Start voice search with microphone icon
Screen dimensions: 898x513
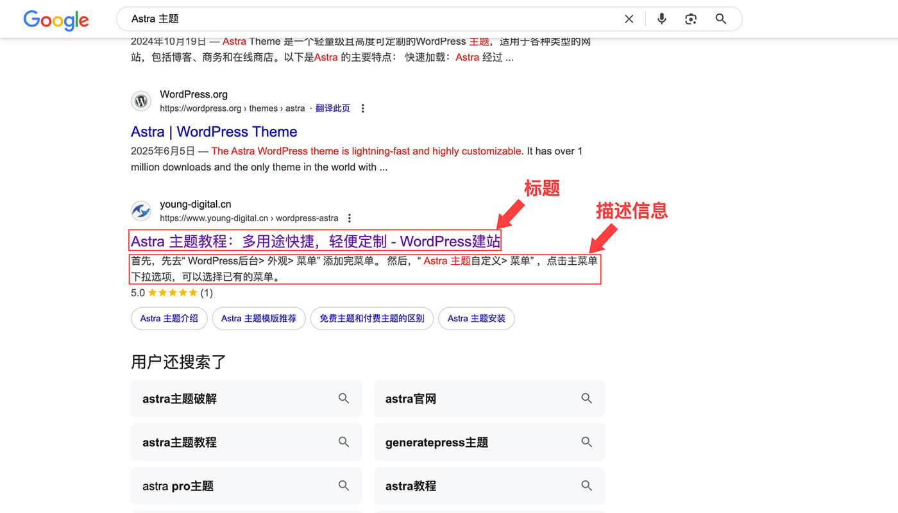point(662,19)
